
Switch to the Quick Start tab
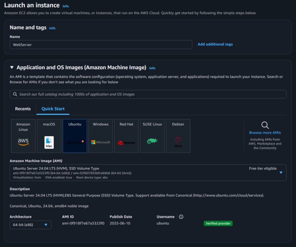click(x=53, y=109)
